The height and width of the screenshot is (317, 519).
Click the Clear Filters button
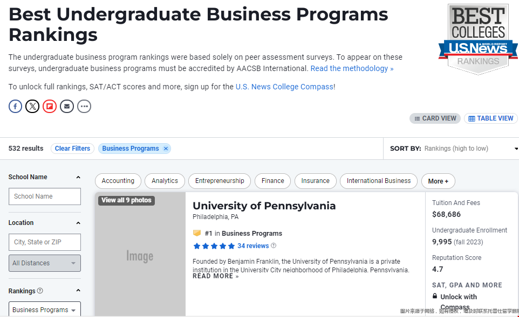point(72,149)
